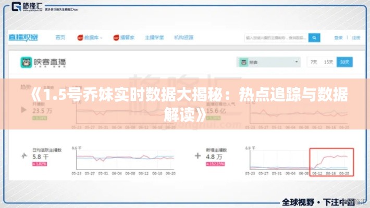This screenshot has width=370, height=208.
Task: Open the 映客 platform dropdown
Action: click(268, 62)
